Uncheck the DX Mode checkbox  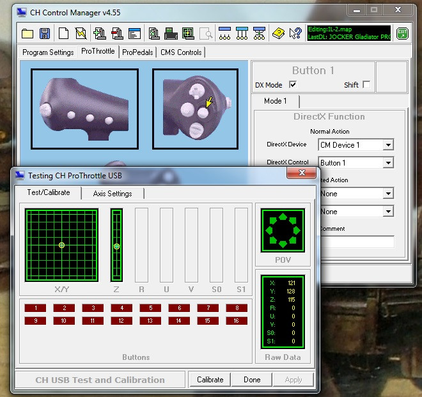tap(293, 84)
